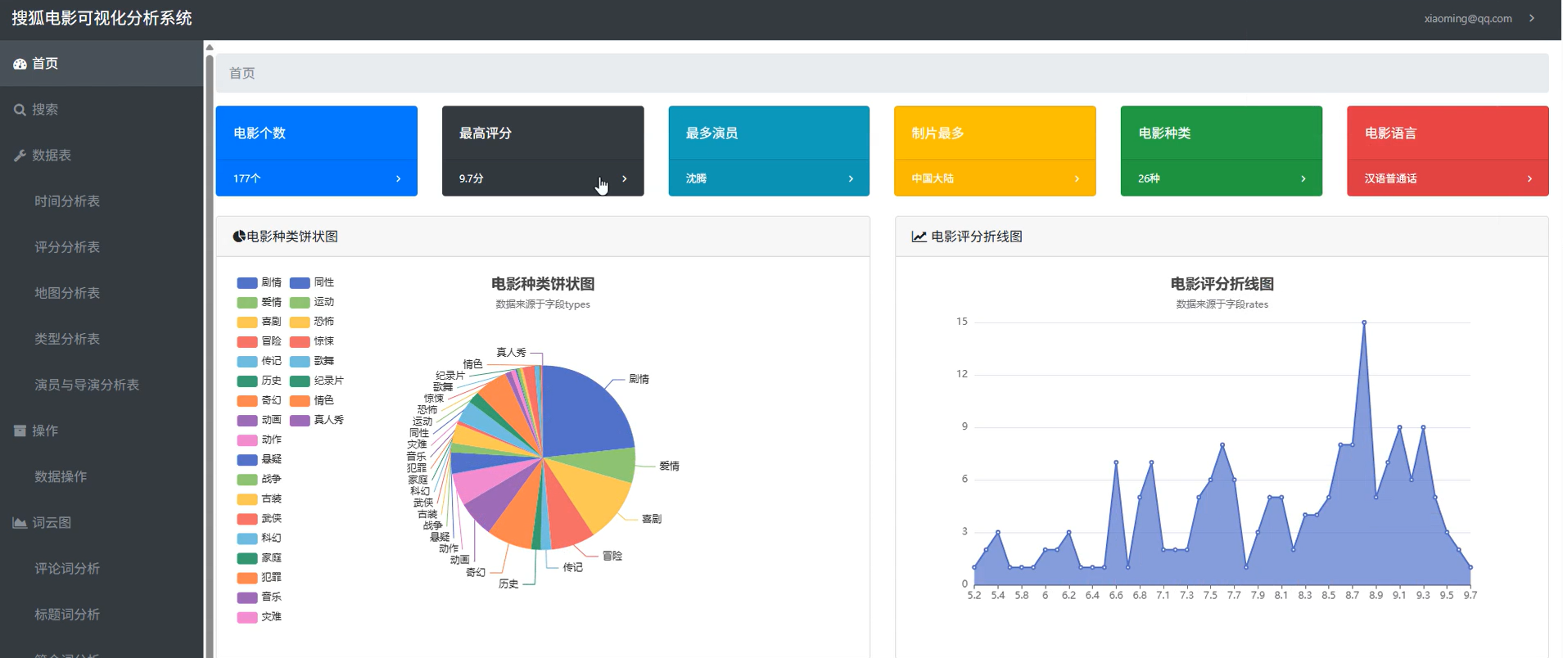Open 时间分析表 in the sidebar
This screenshot has width=1563, height=658.
tap(67, 201)
